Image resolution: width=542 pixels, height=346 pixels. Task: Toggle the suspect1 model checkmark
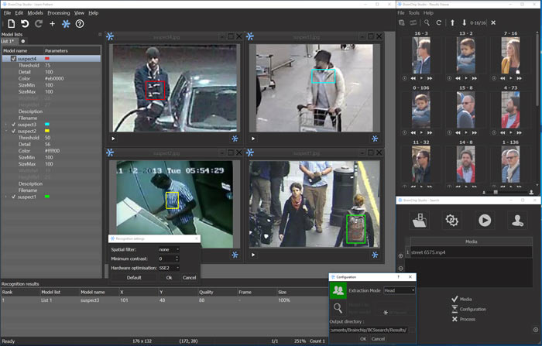[x=13, y=197]
